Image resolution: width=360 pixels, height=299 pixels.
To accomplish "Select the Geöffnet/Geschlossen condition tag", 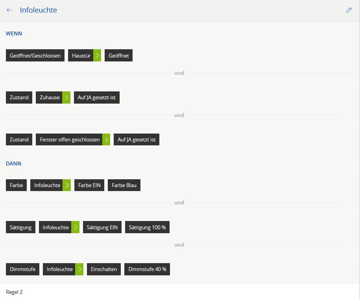I will [35, 56].
